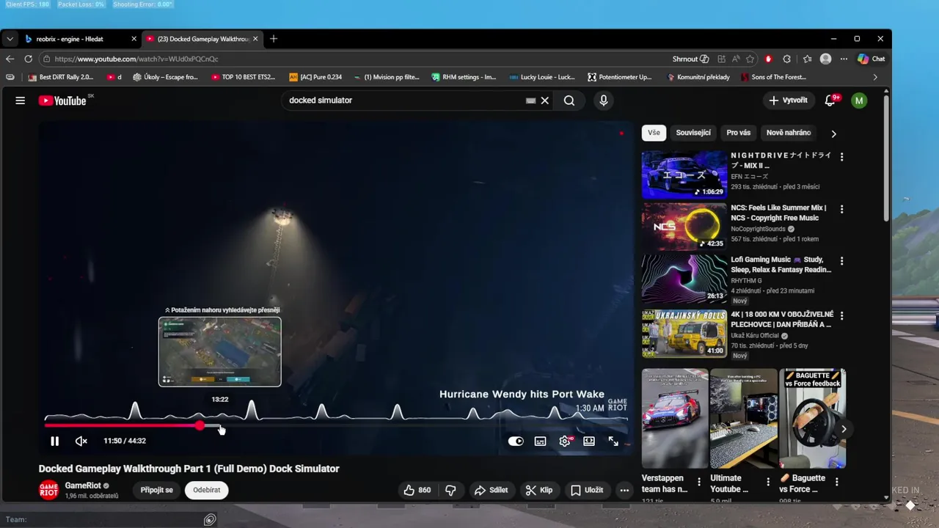The height and width of the screenshot is (528, 939).
Task: Open the GameRiot channel name
Action: pos(82,485)
